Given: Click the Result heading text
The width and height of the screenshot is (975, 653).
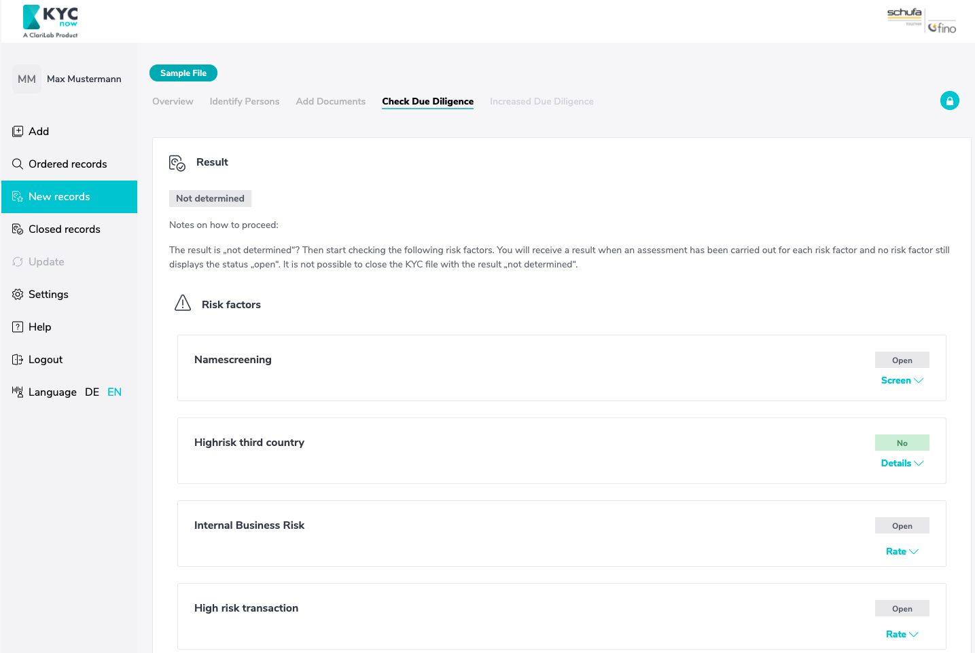Looking at the screenshot, I should (x=212, y=162).
